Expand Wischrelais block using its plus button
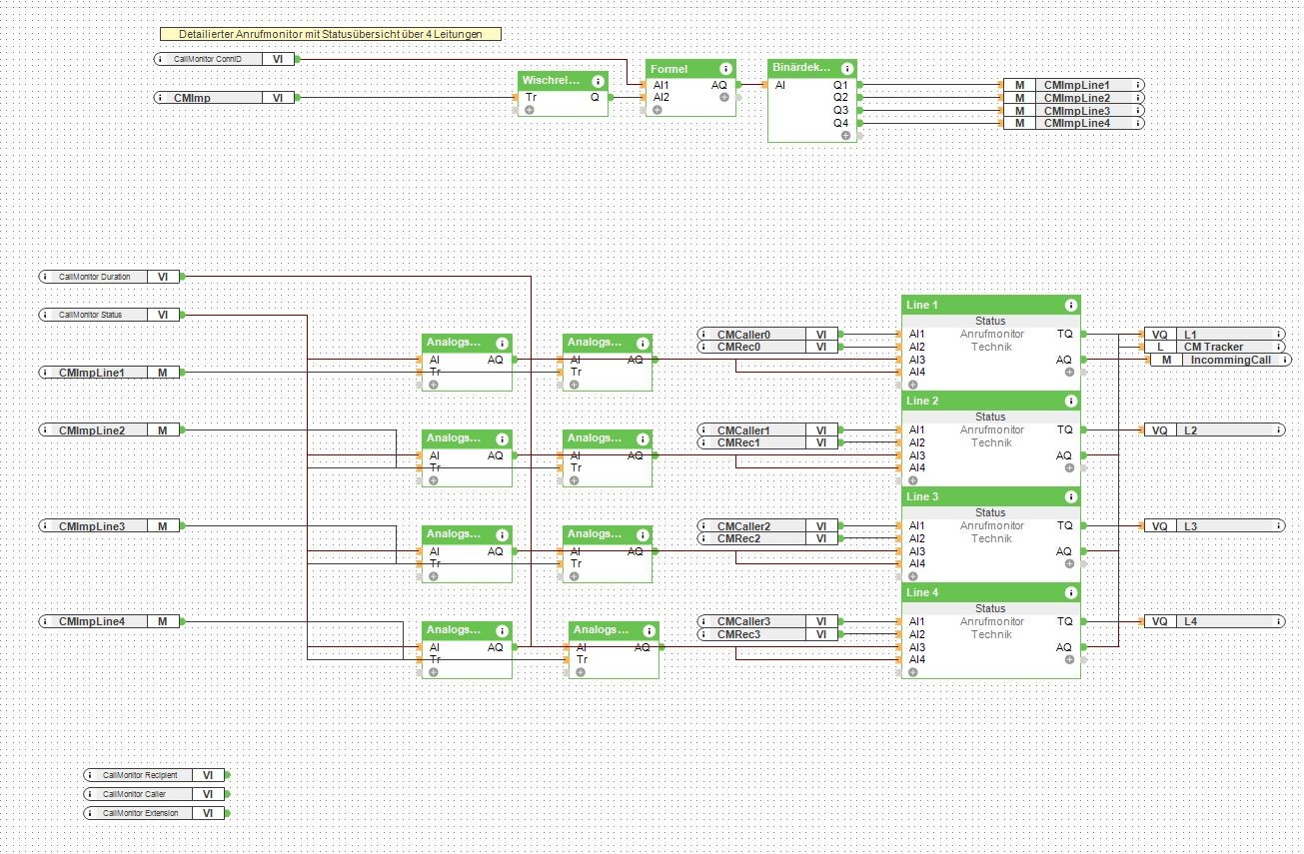Image resolution: width=1304 pixels, height=854 pixels. point(530,110)
